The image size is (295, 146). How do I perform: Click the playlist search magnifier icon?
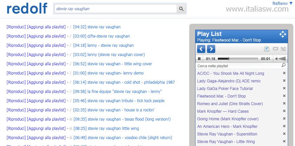tap(283, 65)
